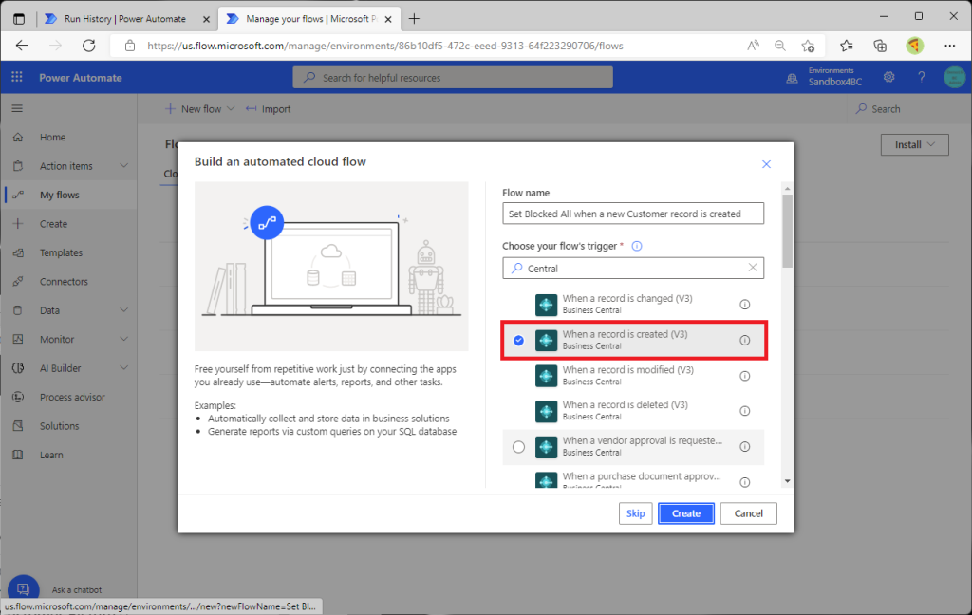Click the Home icon in sidebar
972x615 pixels.
click(18, 137)
